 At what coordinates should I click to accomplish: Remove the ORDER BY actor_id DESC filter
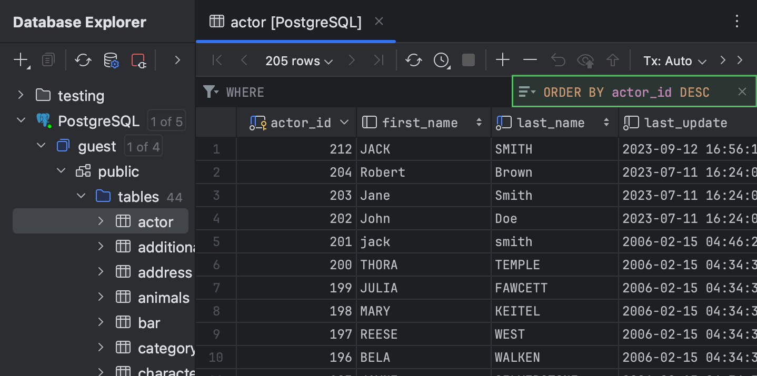742,92
